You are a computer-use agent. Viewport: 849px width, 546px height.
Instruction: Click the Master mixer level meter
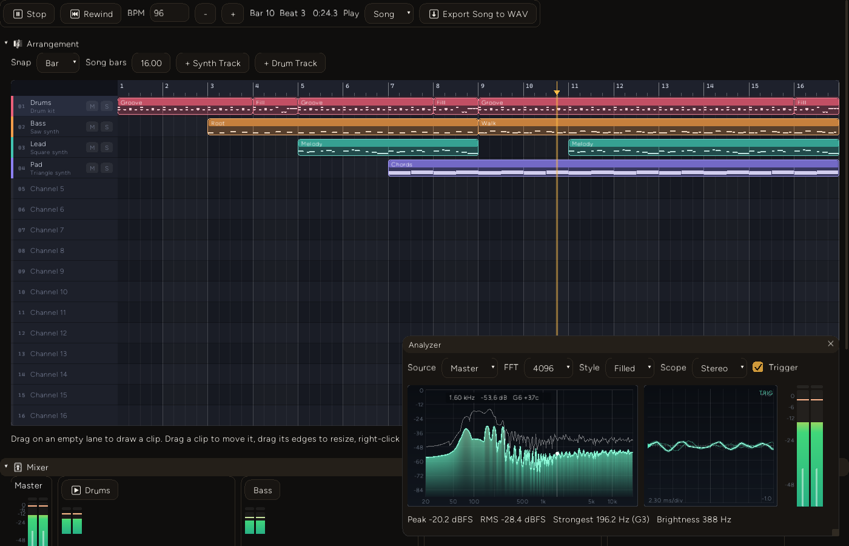point(38,522)
